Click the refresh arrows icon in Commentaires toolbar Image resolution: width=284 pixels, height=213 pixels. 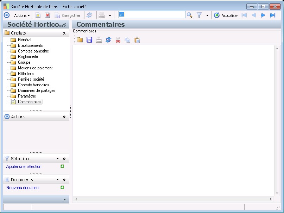click(x=108, y=40)
